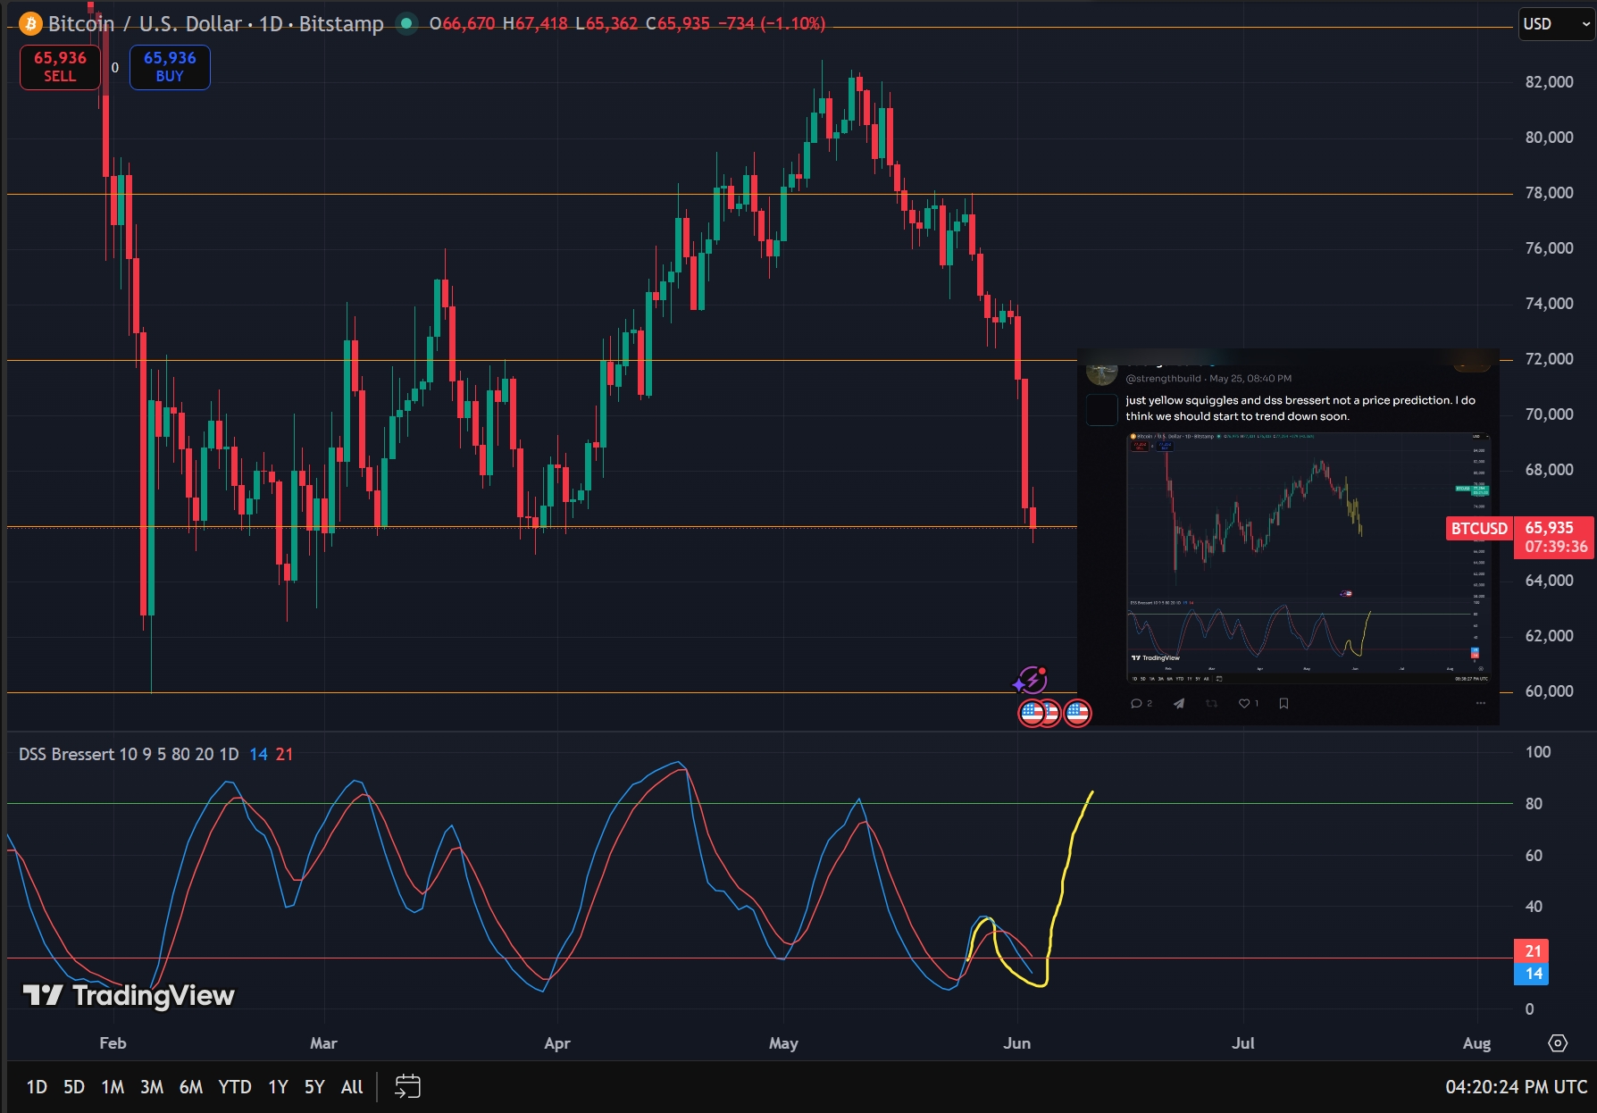1597x1113 pixels.
Task: Open the USD currency dropdown
Action: [x=1556, y=24]
